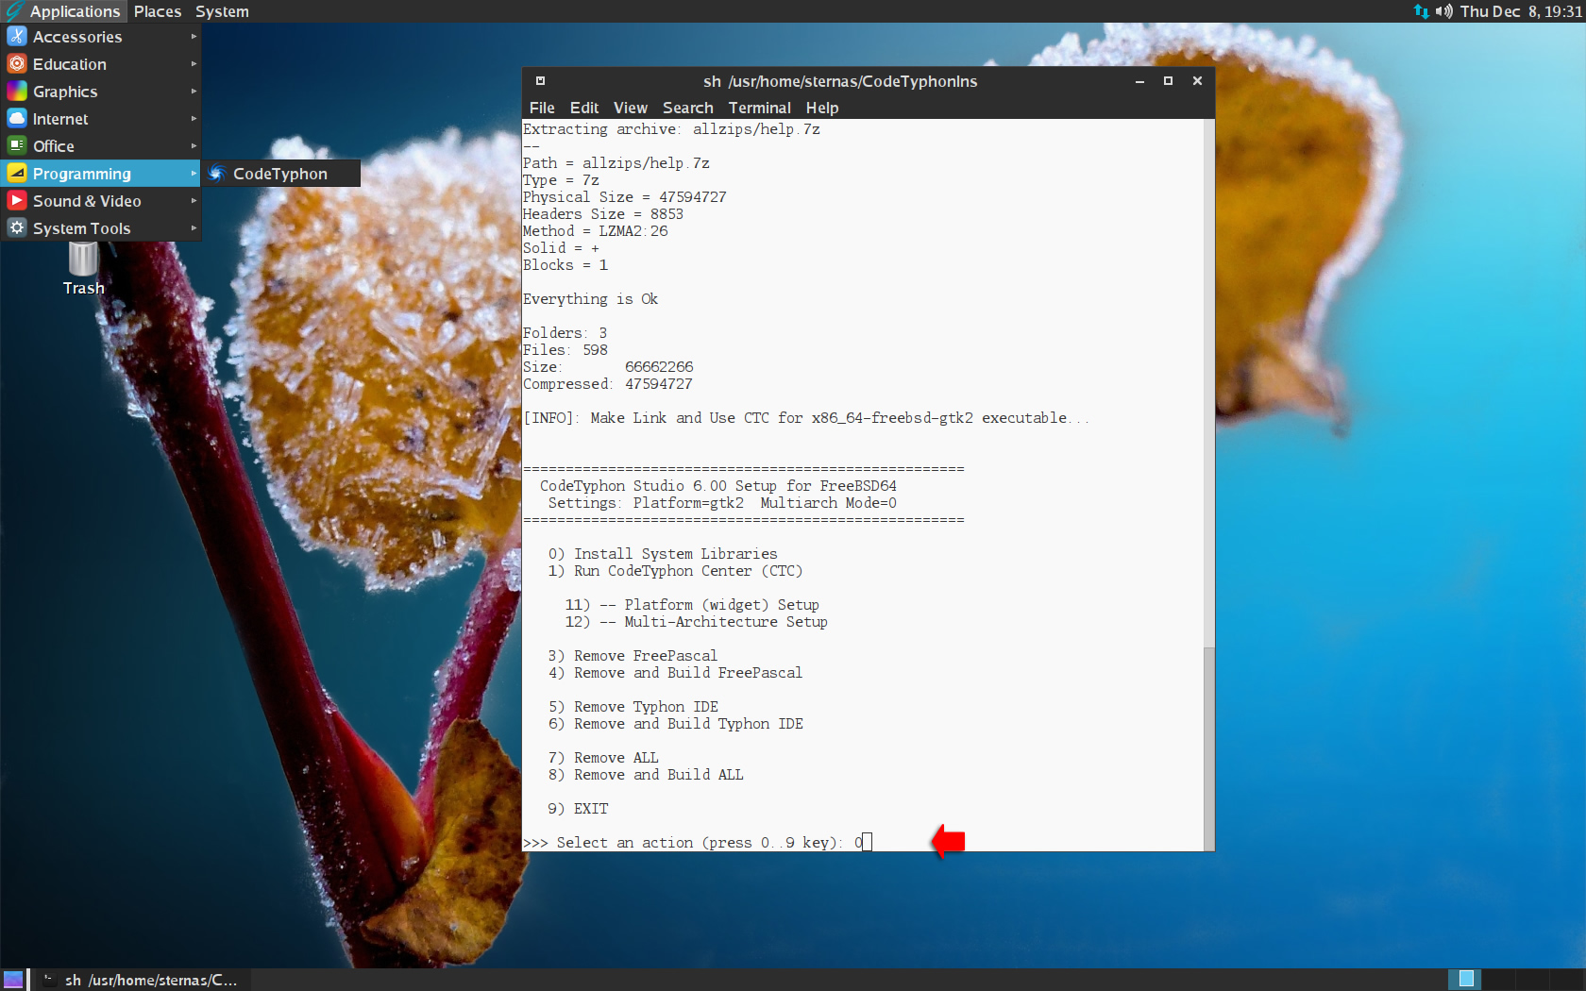Click the workspace switcher's active workspace
Screen dimensions: 1586x991
pyautogui.click(x=1465, y=980)
